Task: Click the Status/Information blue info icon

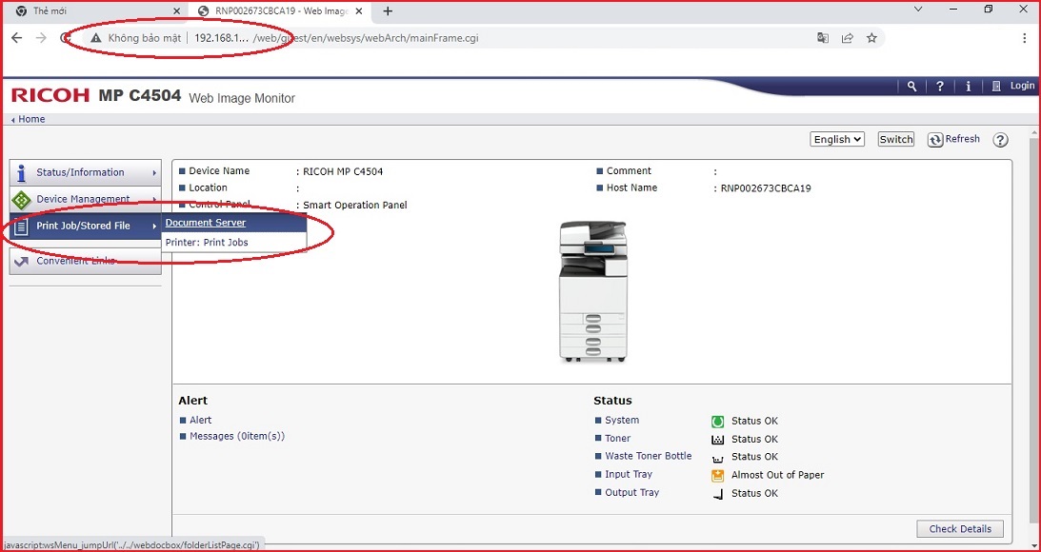Action: pyautogui.click(x=22, y=172)
